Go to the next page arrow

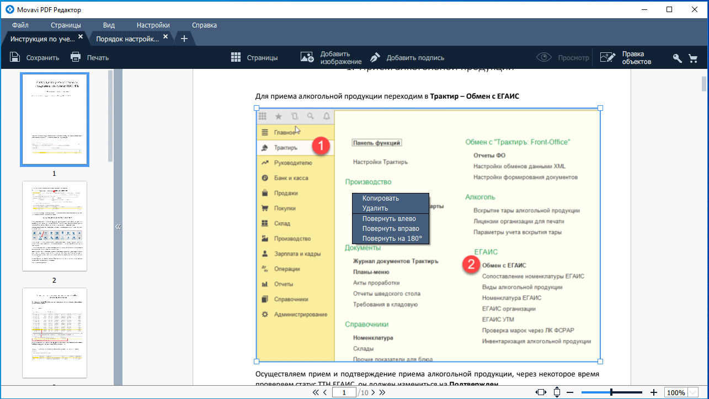pyautogui.click(x=373, y=392)
